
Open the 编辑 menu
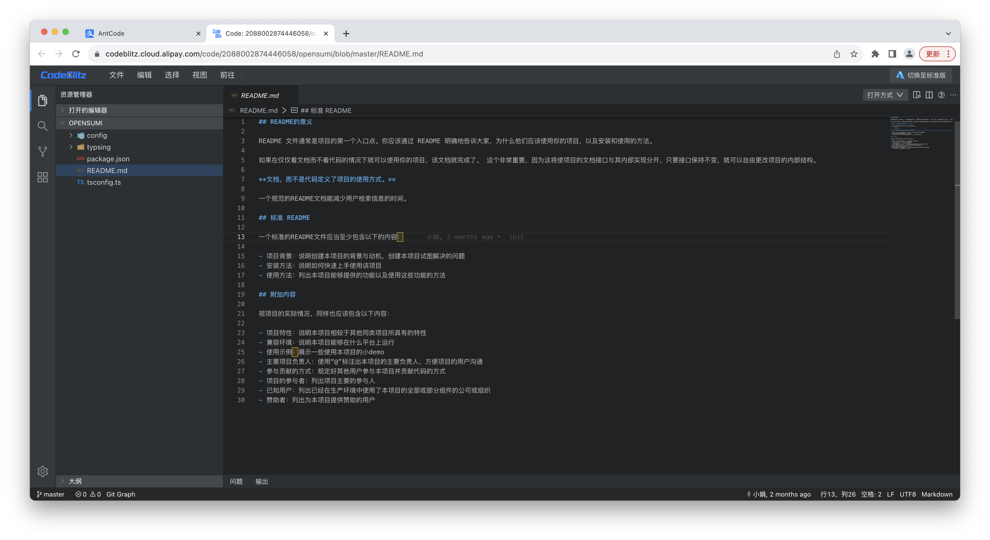(x=144, y=75)
